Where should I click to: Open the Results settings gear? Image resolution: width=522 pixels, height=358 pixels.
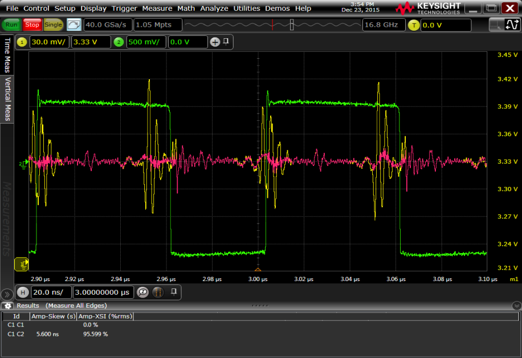point(7,306)
